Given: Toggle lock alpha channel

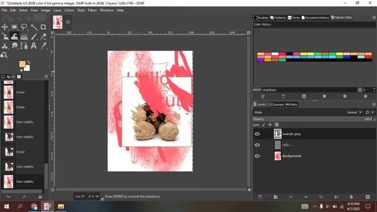Looking at the screenshot, I should (x=277, y=125).
